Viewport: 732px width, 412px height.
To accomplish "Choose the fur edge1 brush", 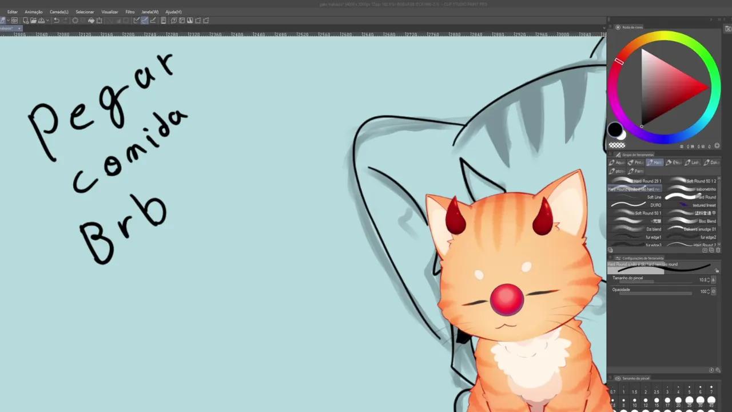I will (635, 237).
